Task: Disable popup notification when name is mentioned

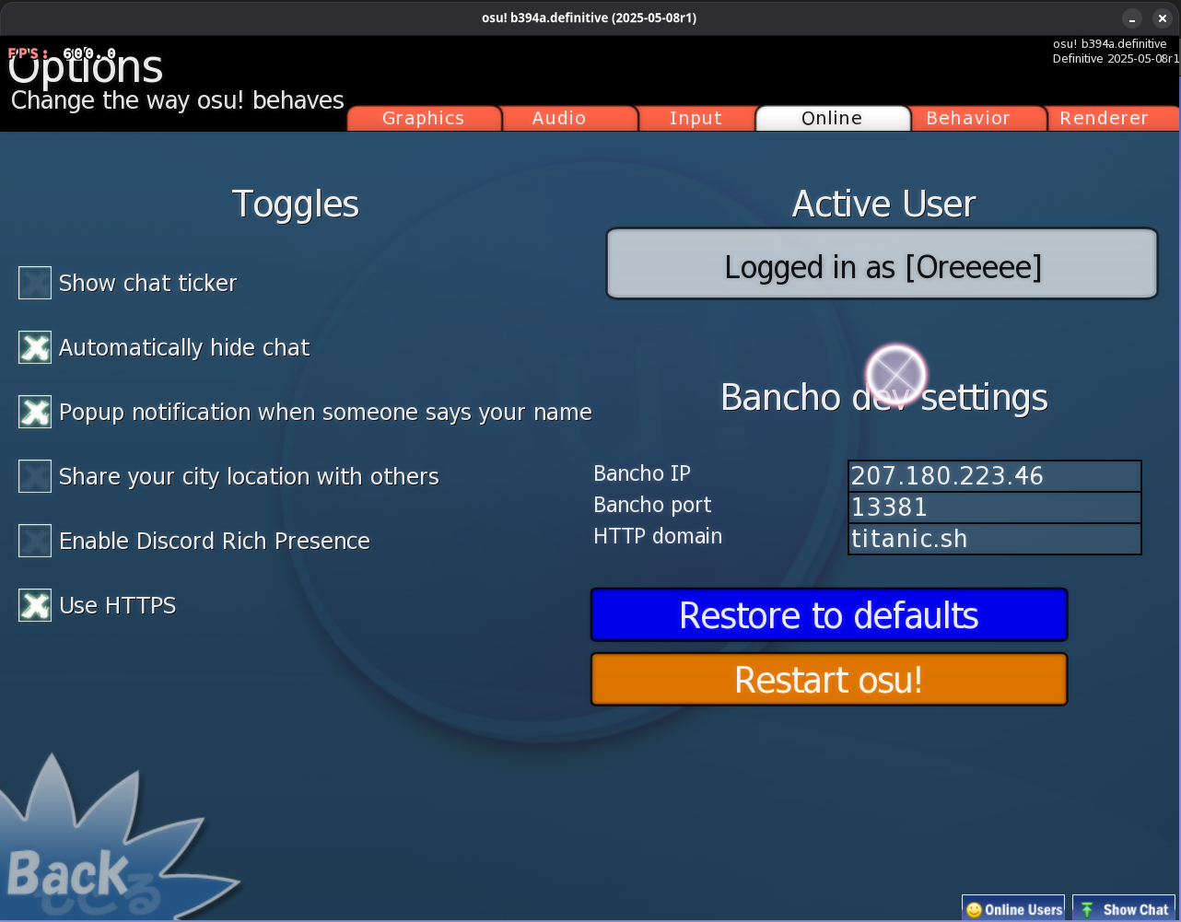Action: (35, 412)
